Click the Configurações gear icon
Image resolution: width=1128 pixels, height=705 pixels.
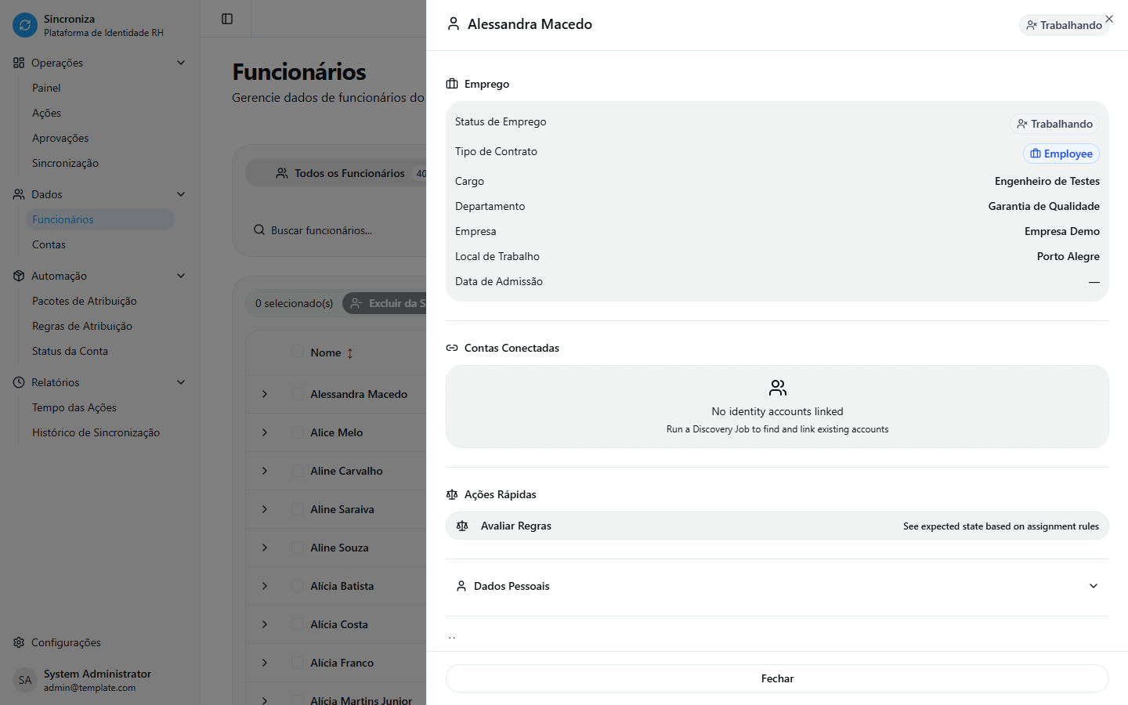pos(19,642)
